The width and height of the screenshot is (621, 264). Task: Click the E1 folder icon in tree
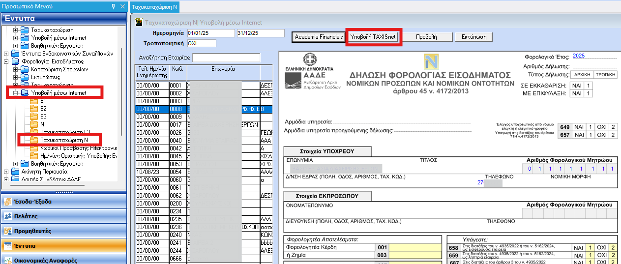pos(34,101)
